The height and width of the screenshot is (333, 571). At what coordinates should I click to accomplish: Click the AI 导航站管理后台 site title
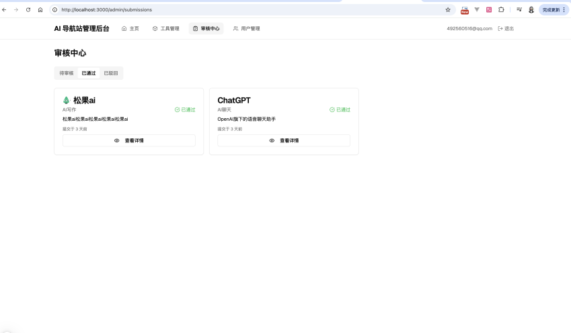tap(81, 29)
